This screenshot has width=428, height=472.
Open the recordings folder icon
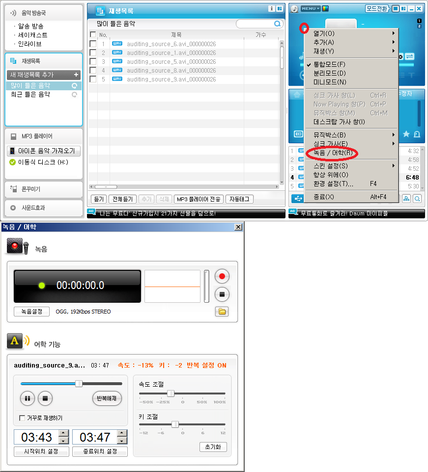222,312
